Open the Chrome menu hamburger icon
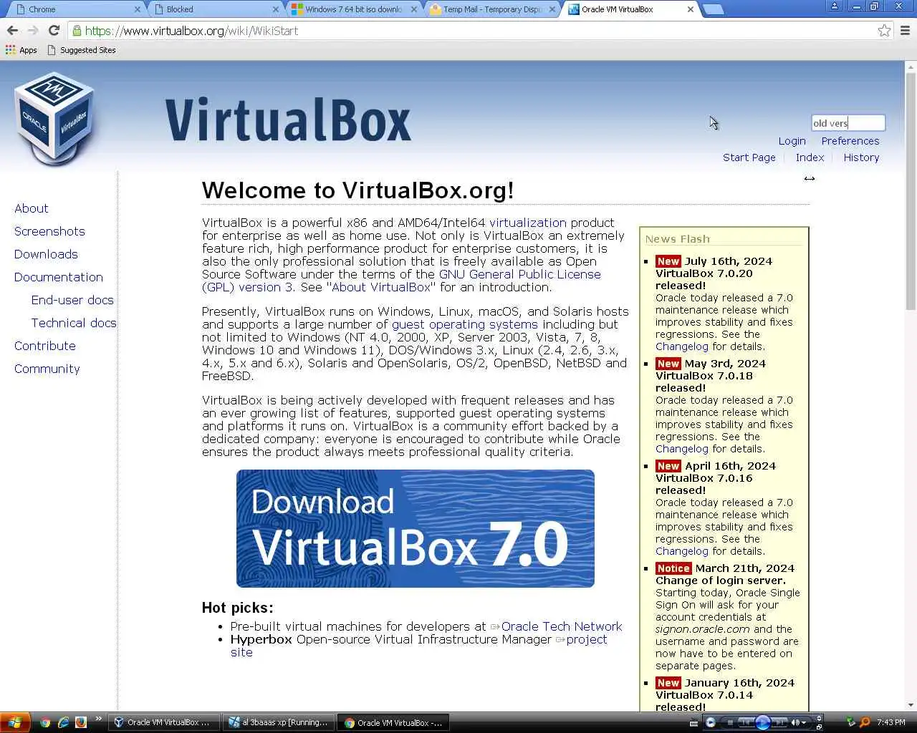Viewport: 917px width, 733px height. click(905, 31)
